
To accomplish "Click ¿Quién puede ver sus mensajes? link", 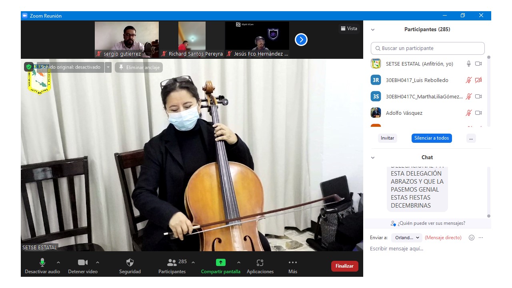I will coord(428,223).
